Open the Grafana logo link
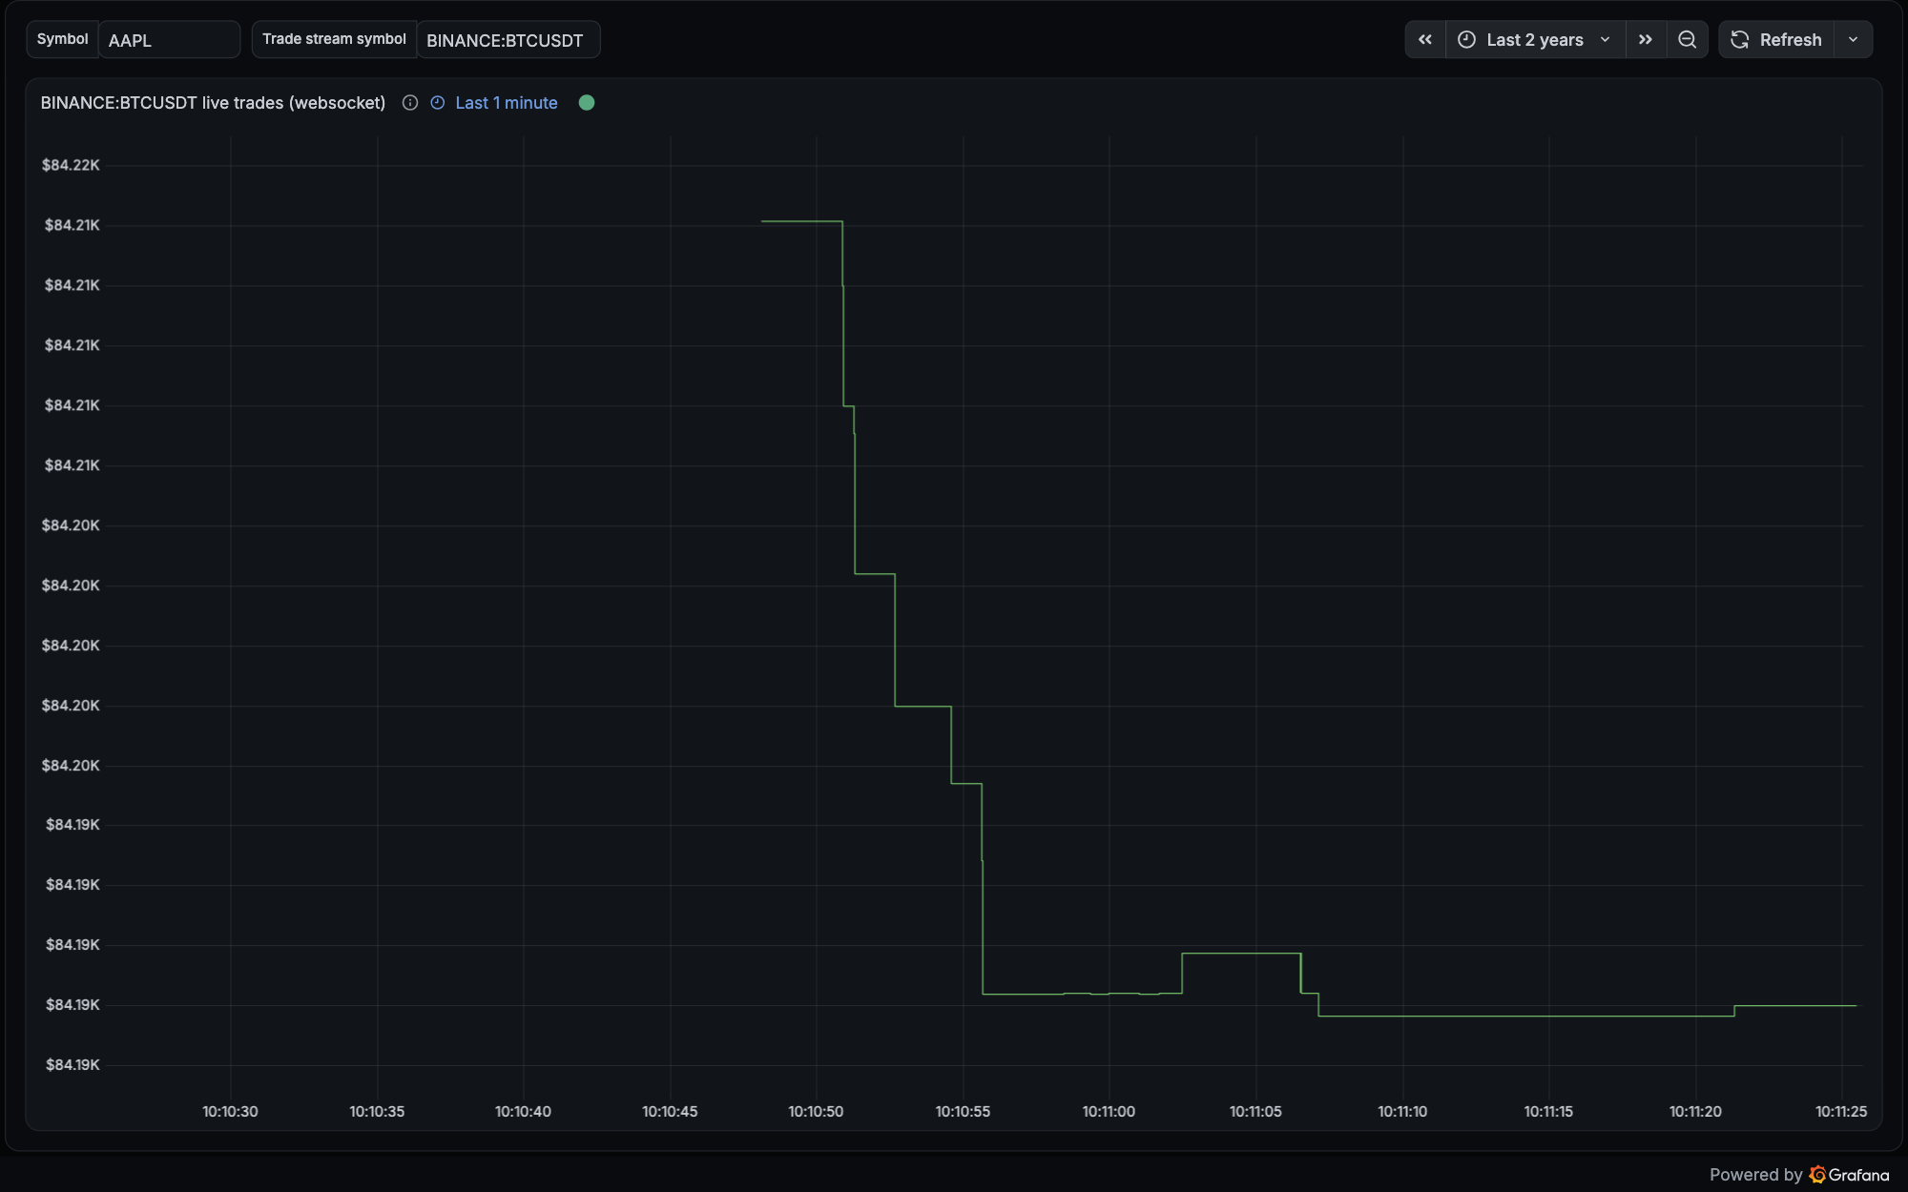The image size is (1908, 1192). (1849, 1175)
